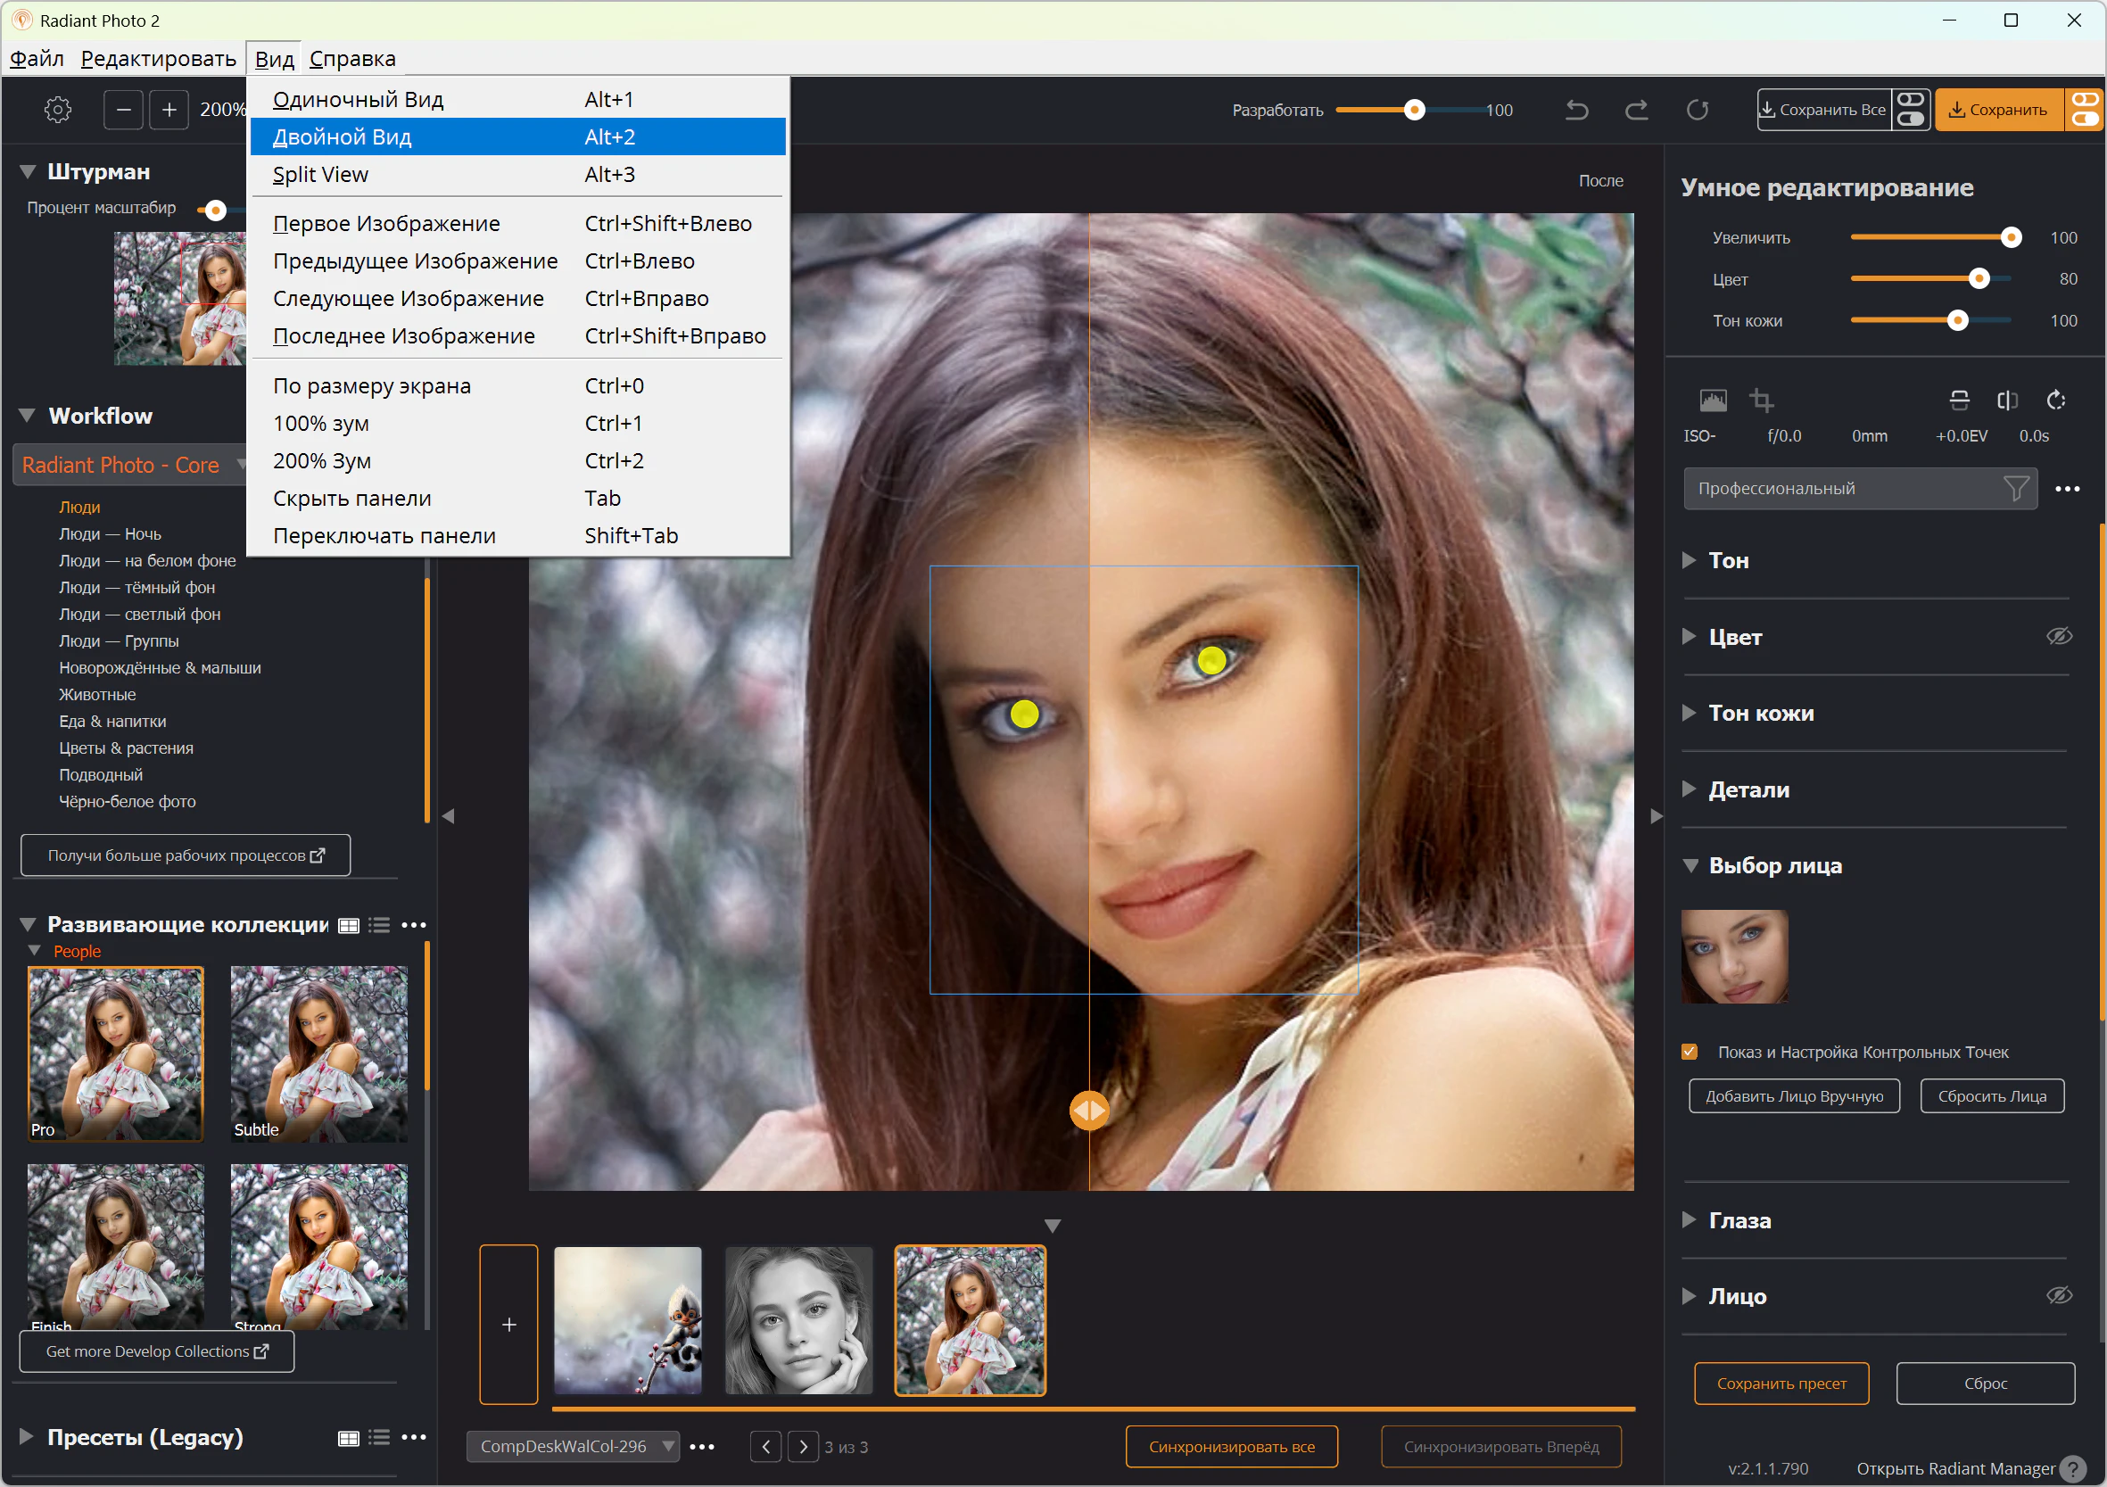Select the crop tool icon
The height and width of the screenshot is (1487, 2107).
click(1760, 401)
